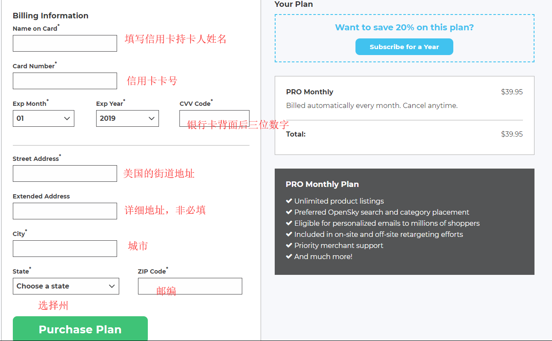Click the checkmark beside Unlimited product listings
Image resolution: width=552 pixels, height=341 pixels.
click(289, 201)
